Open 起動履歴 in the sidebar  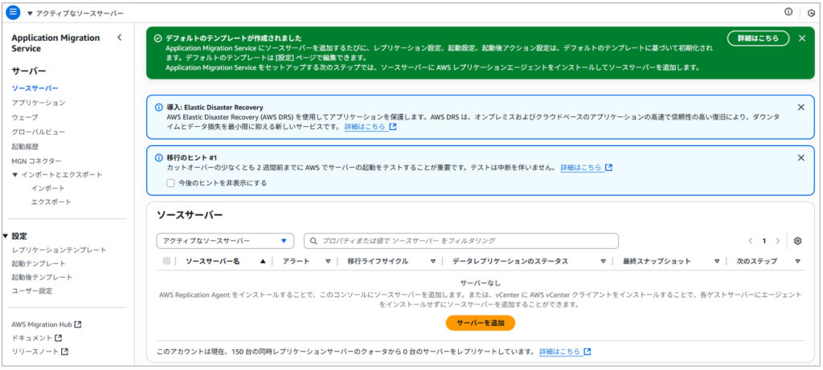pyautogui.click(x=25, y=146)
